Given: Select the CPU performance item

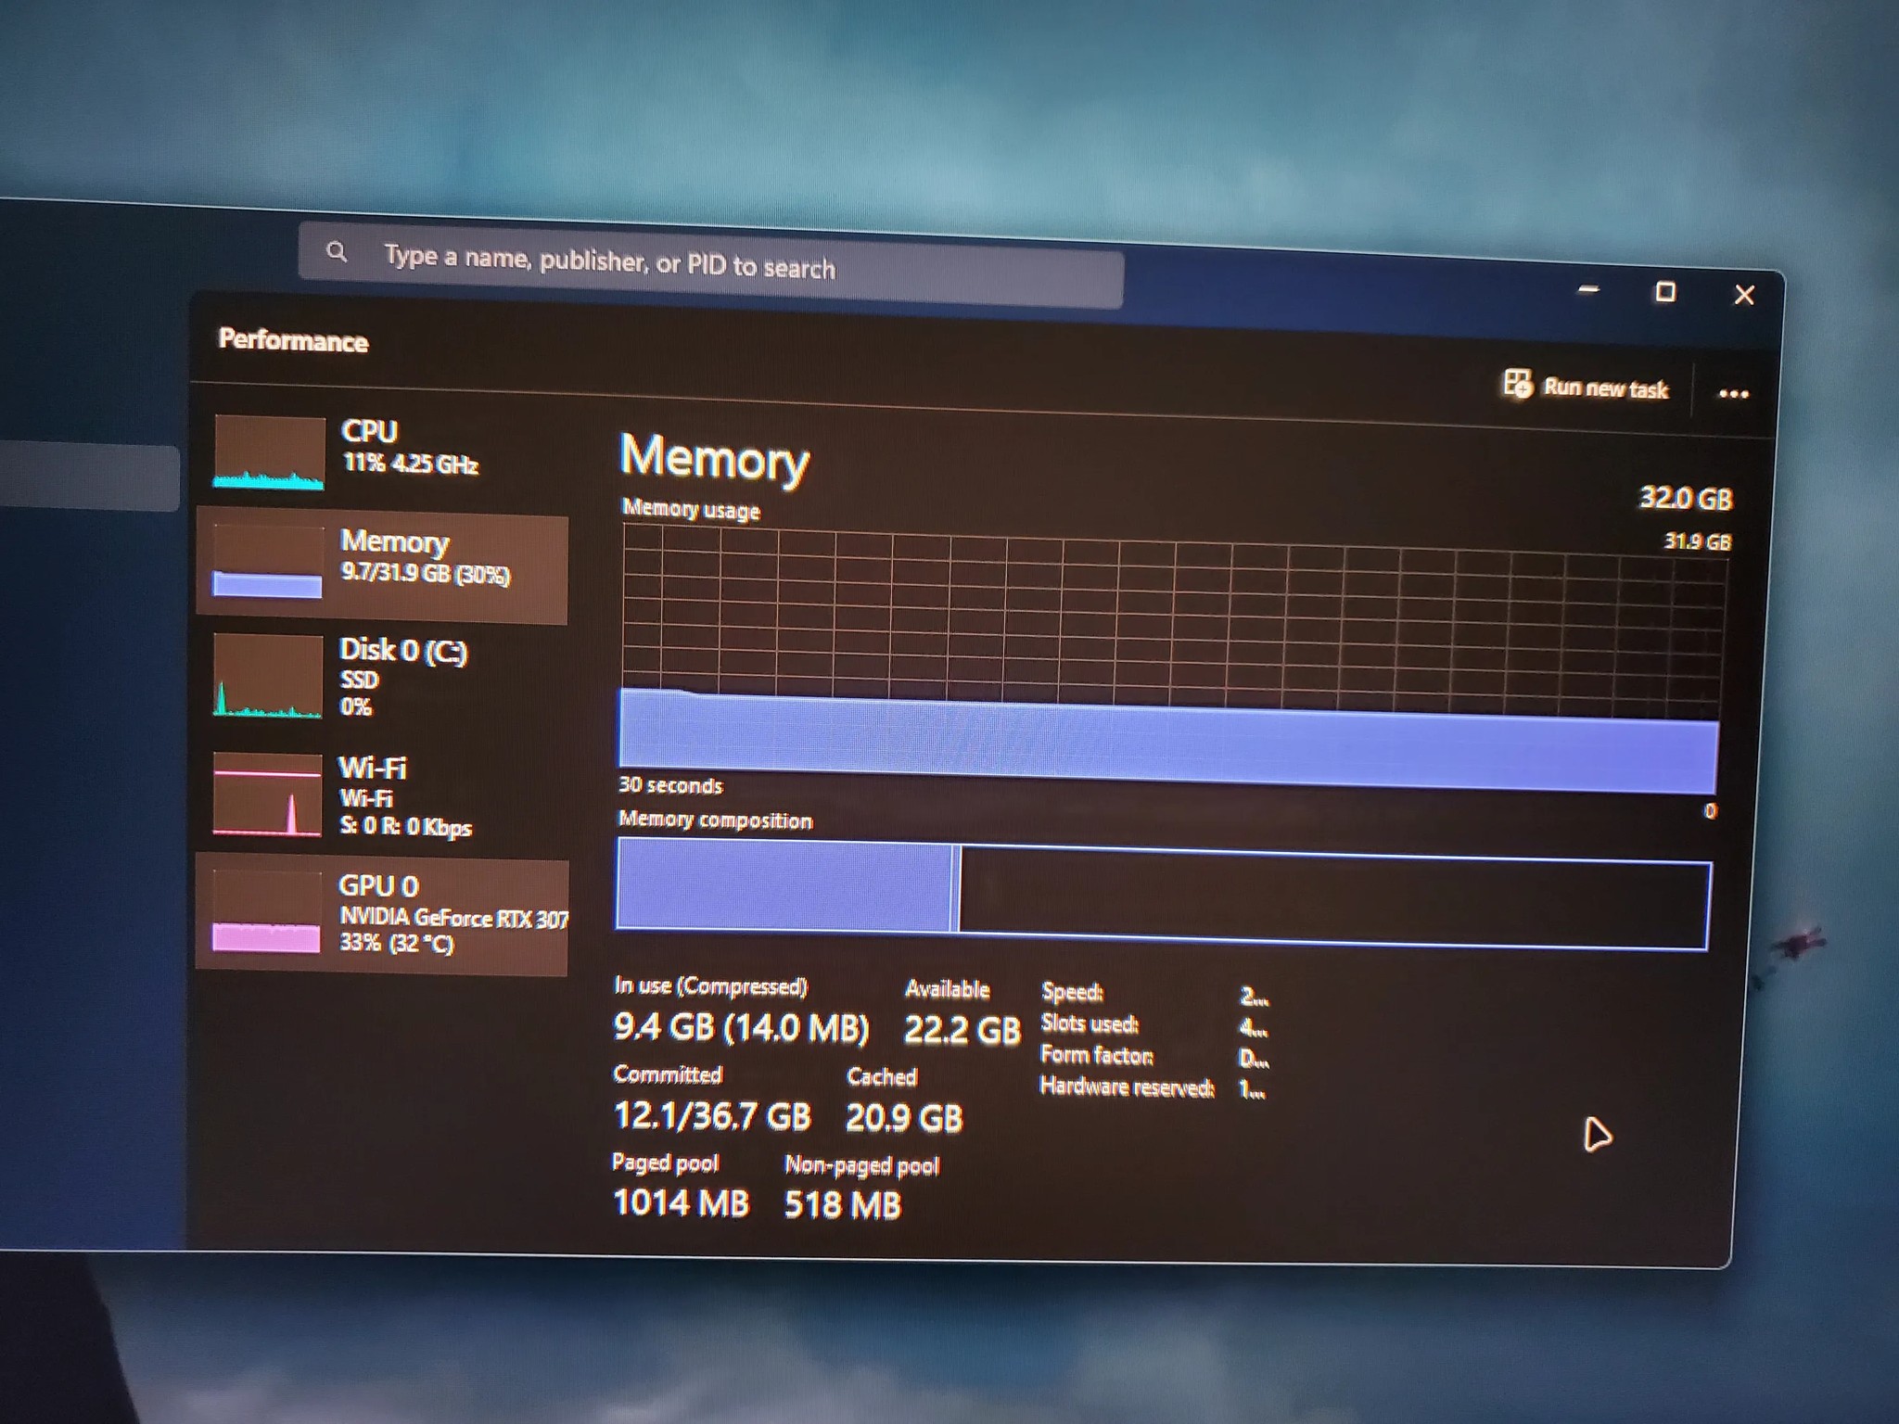Looking at the screenshot, I should tap(382, 451).
